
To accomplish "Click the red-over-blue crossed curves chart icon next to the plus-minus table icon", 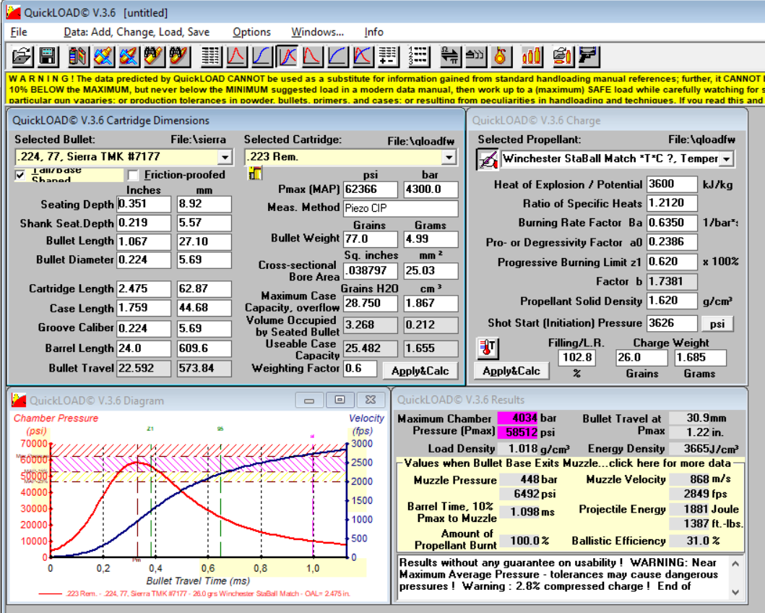I will click(x=363, y=56).
